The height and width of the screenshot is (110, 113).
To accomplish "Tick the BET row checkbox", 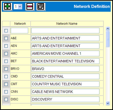I will click(6, 61).
